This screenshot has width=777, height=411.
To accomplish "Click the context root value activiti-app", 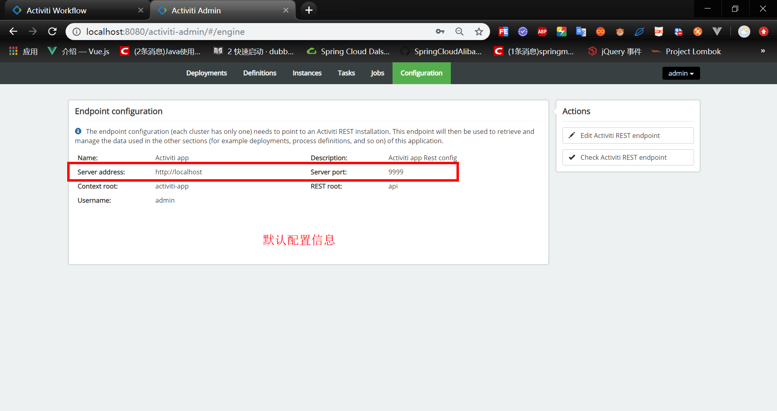I will (x=172, y=186).
